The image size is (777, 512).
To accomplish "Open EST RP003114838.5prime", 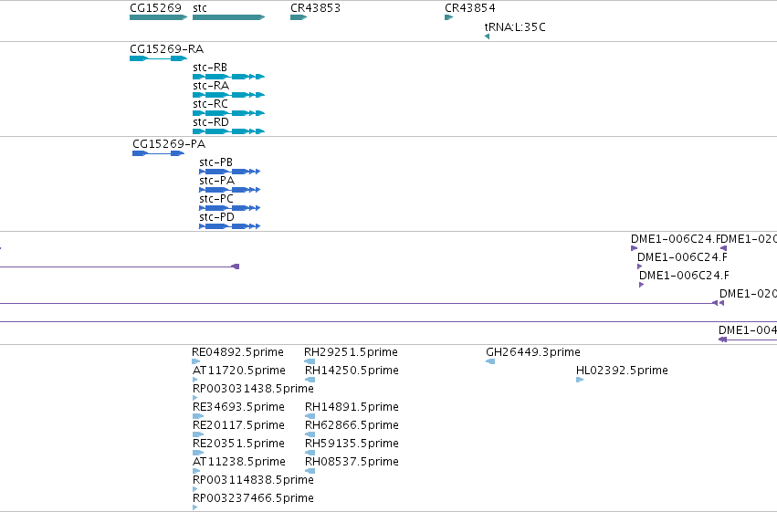I will [x=194, y=490].
